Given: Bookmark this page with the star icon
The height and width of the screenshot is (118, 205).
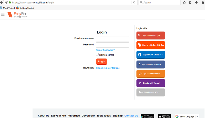Looking at the screenshot, I should (x=184, y=2).
